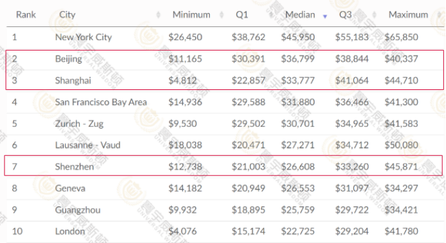Click Guangzhou city name
The image size is (446, 243).
(78, 210)
